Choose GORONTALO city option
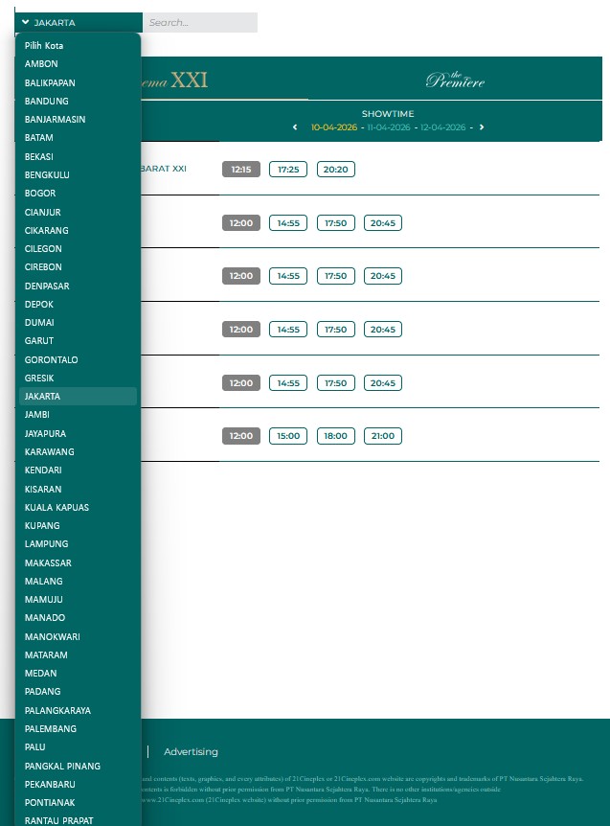The width and height of the screenshot is (610, 826). 78,359
